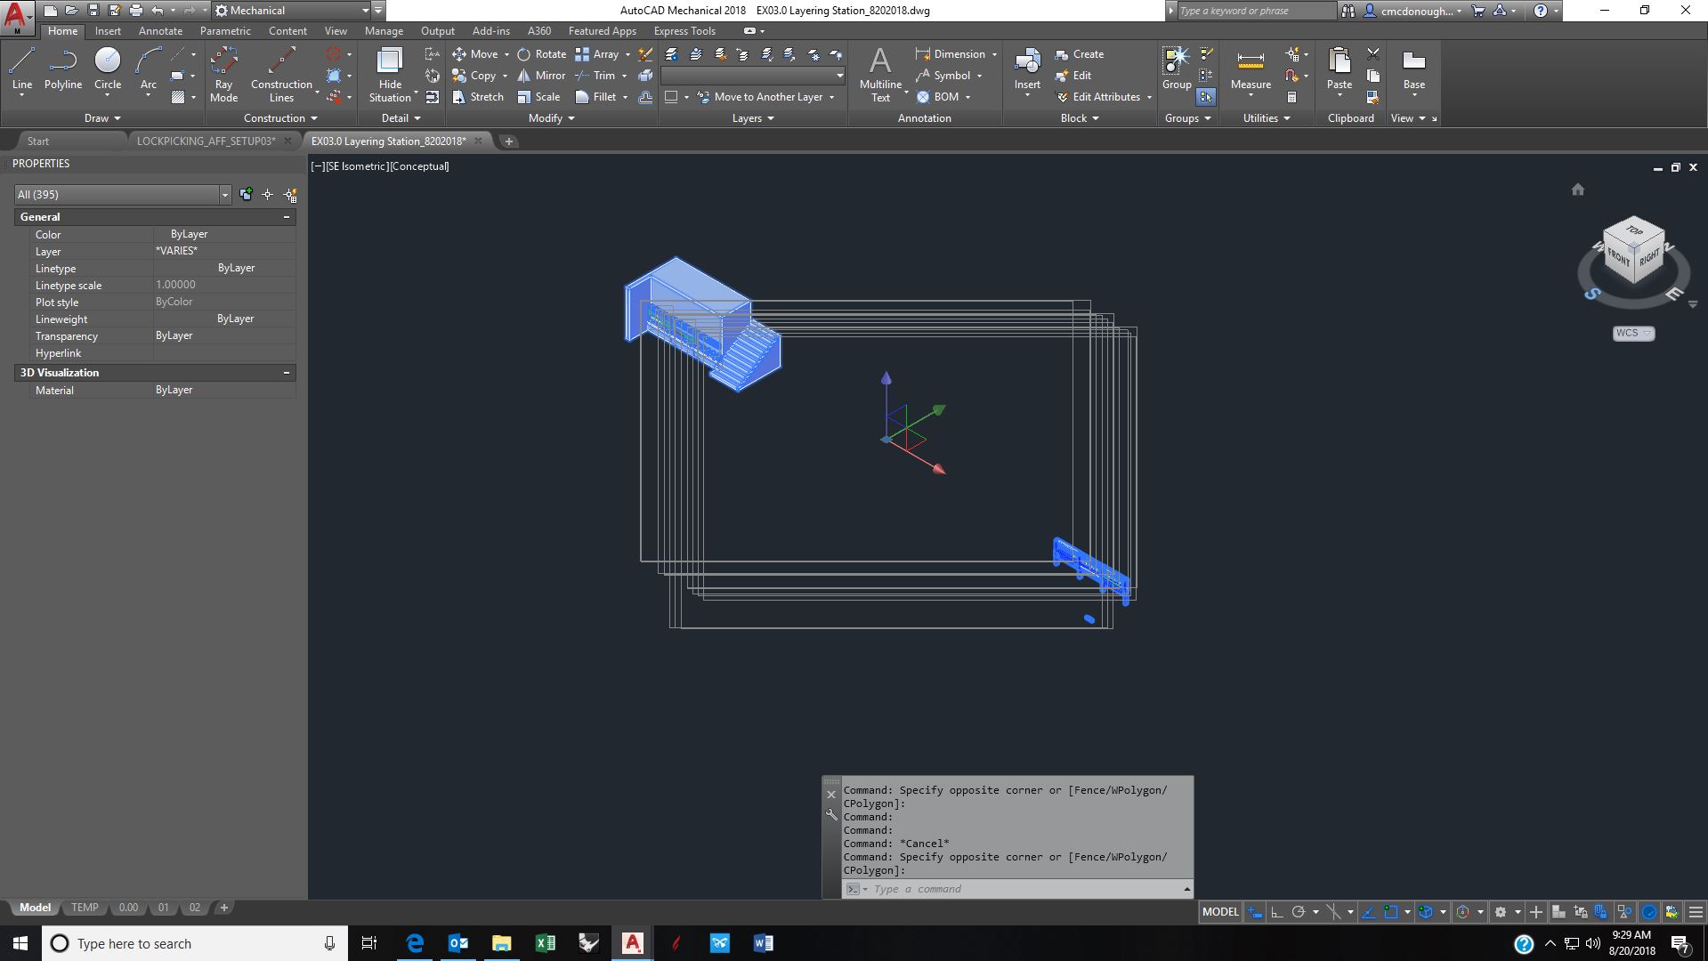Toggle Object Snap in status bar
The width and height of the screenshot is (1708, 961).
tap(1391, 912)
